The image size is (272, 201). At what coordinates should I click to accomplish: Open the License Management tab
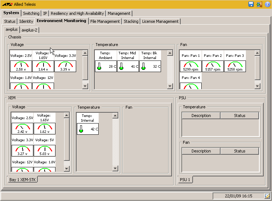[x=160, y=21]
